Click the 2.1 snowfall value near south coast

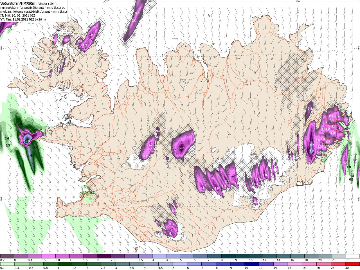click(172, 234)
